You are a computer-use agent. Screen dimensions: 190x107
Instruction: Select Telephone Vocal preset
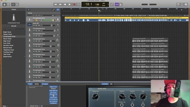[9, 50]
